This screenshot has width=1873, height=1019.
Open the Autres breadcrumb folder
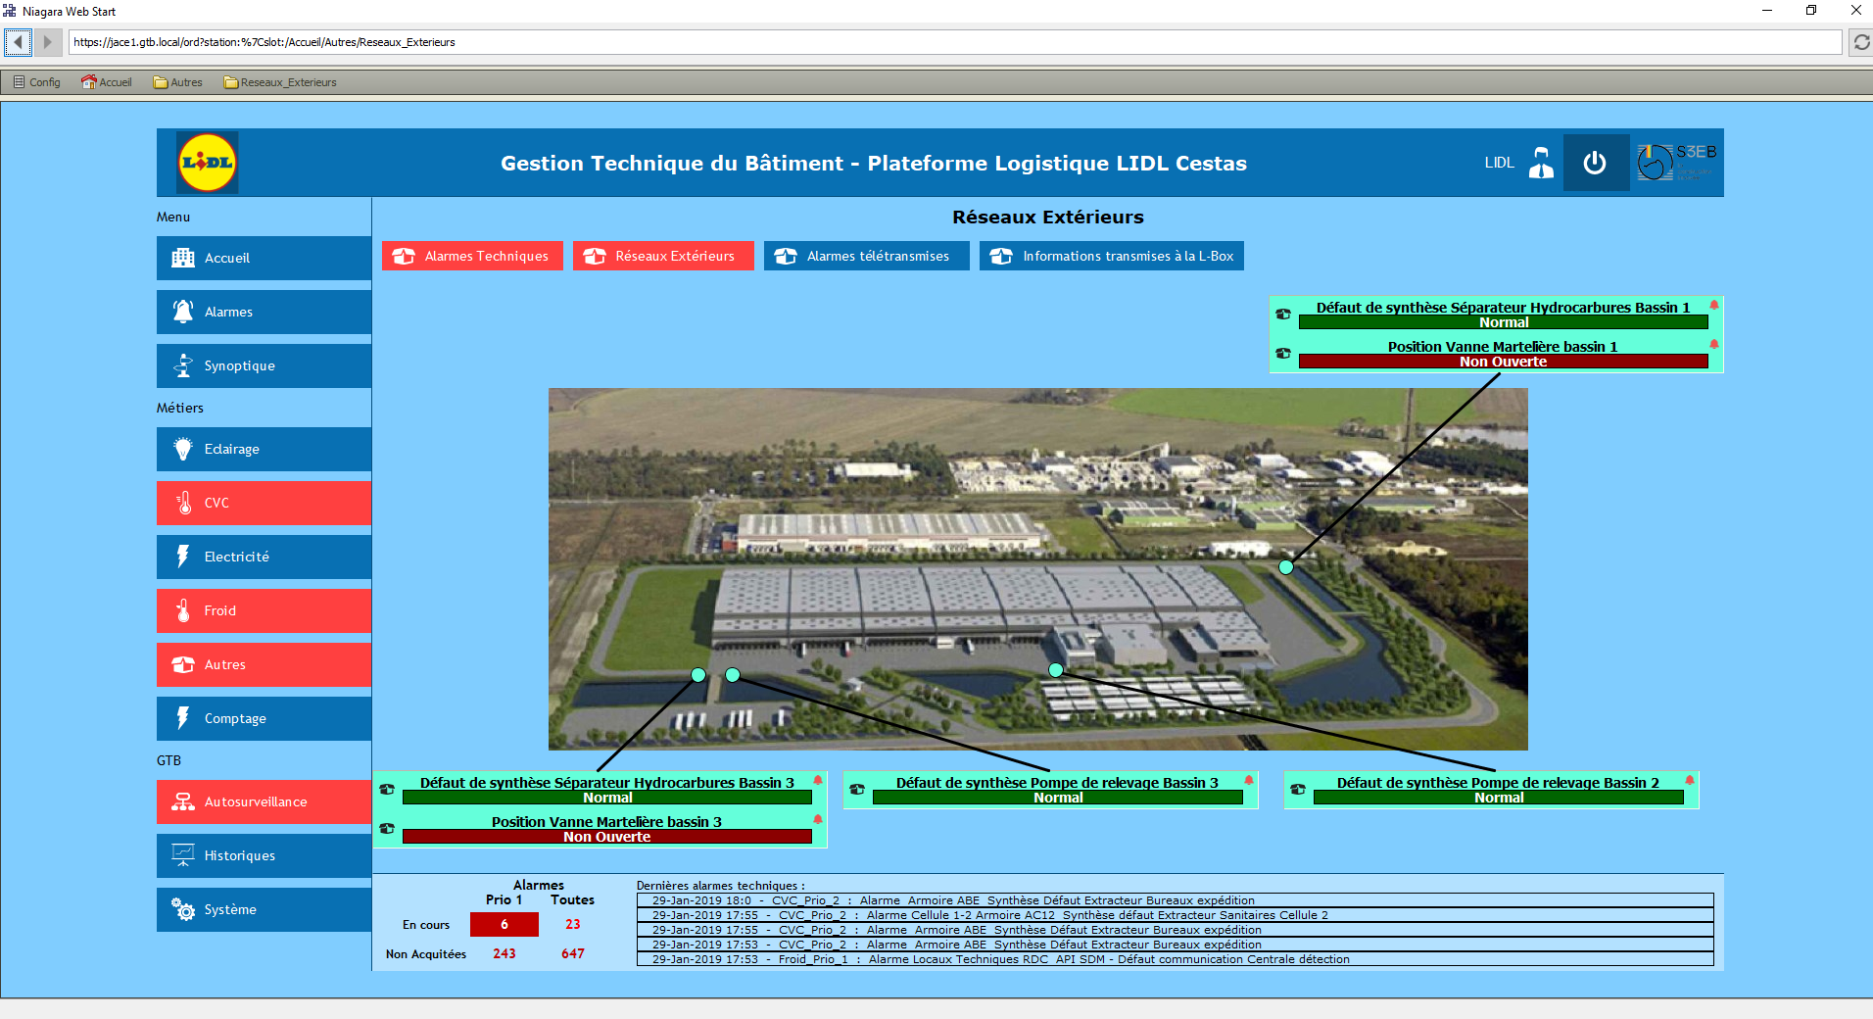pos(178,82)
